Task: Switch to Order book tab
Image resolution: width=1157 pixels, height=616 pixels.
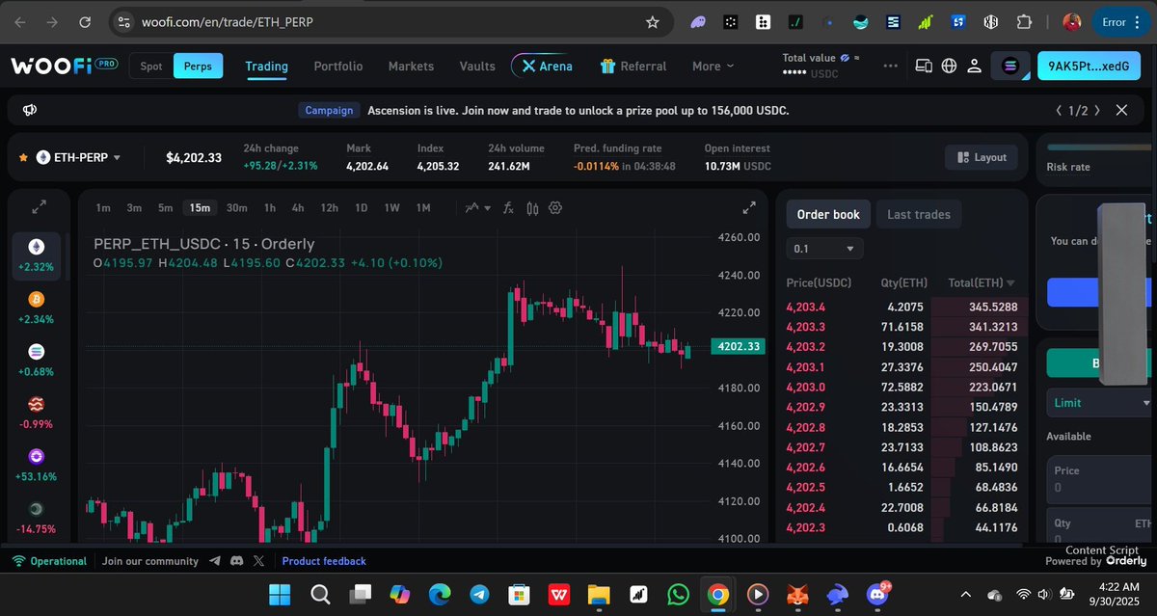Action: tap(828, 214)
